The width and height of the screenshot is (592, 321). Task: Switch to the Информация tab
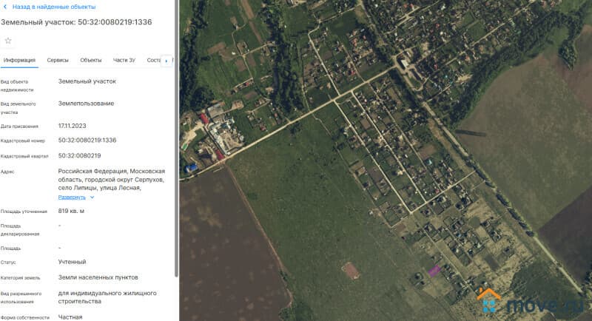19,60
